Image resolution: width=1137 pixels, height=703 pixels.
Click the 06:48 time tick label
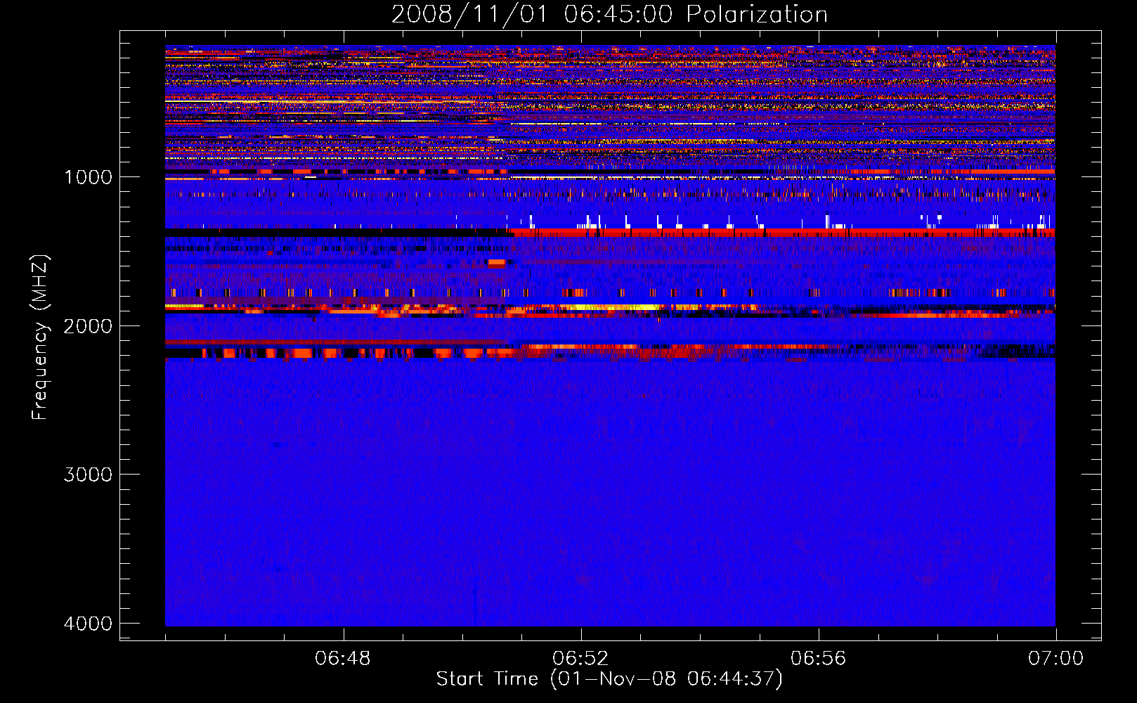[x=343, y=659]
